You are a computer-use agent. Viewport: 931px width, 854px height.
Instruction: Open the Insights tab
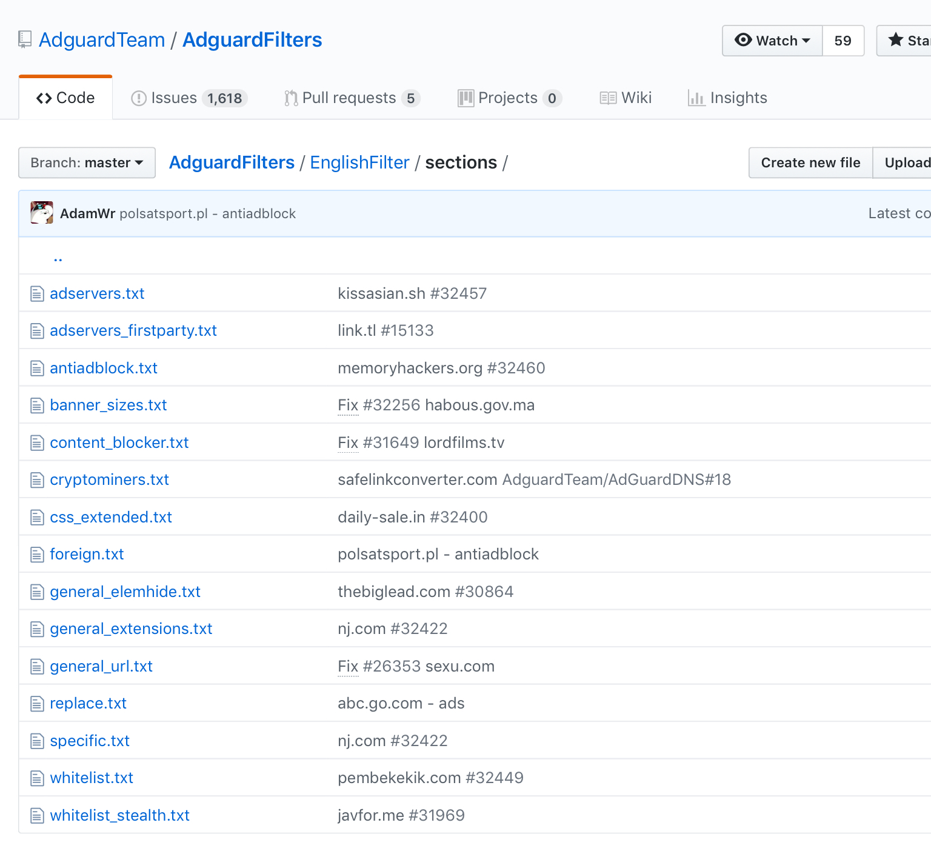pos(727,98)
